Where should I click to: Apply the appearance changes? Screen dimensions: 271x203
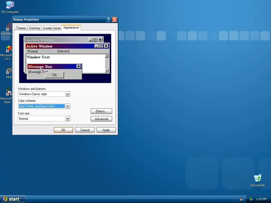106,130
